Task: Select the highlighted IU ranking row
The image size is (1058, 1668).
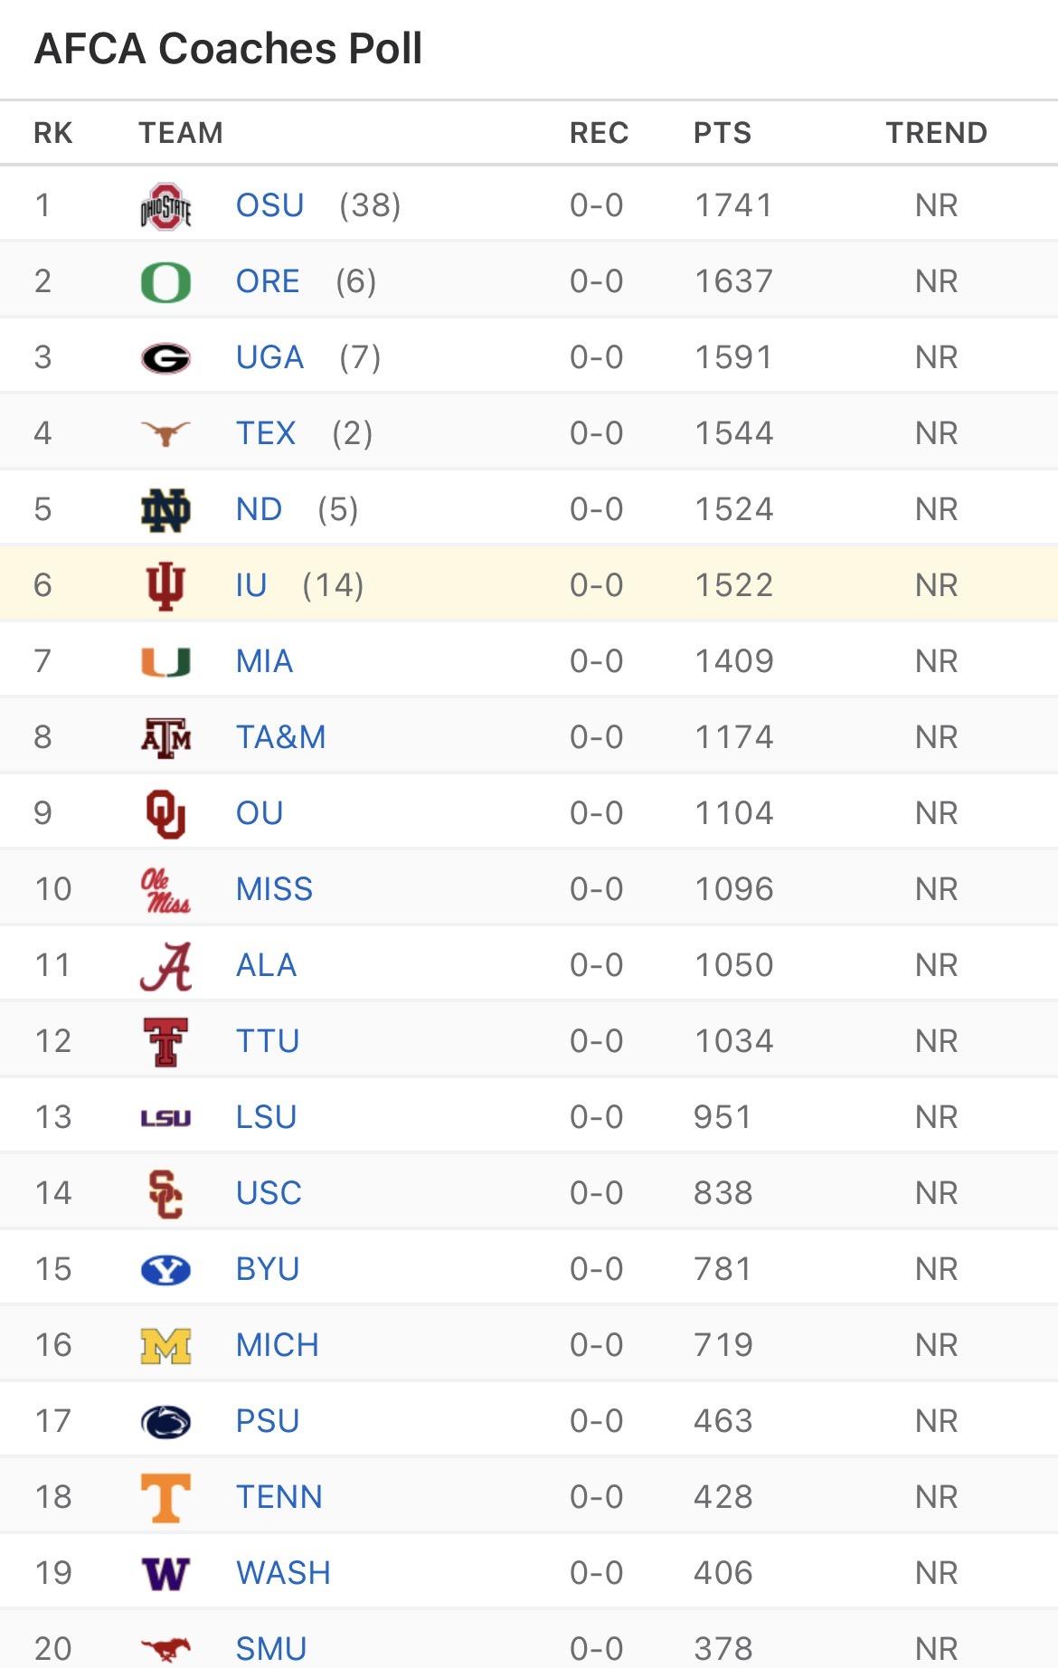Action: tap(529, 583)
